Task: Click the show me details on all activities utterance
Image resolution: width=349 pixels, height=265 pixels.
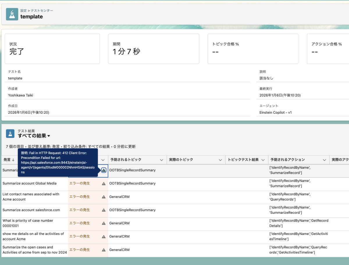Action: point(33,236)
